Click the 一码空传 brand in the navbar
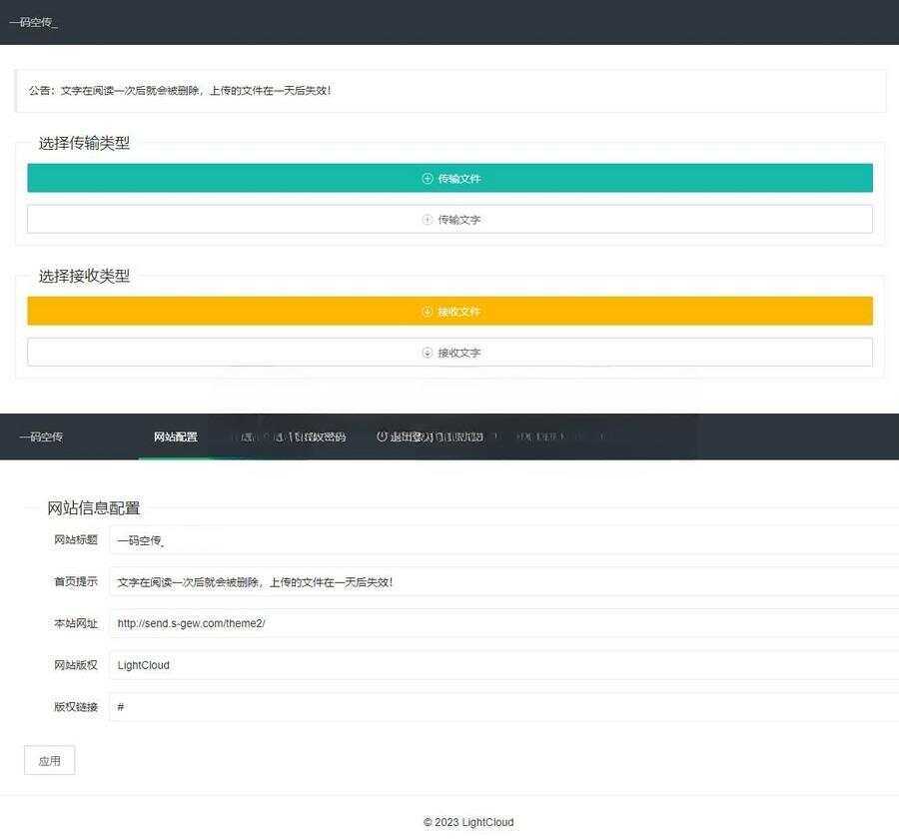The image size is (899, 840). click(40, 436)
